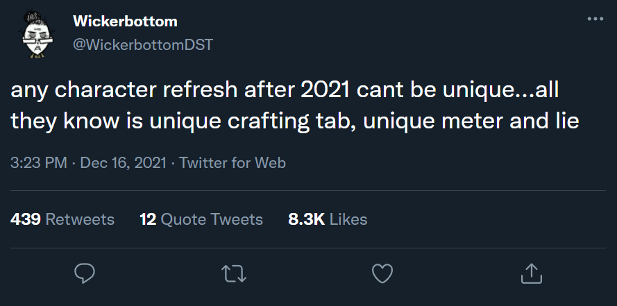Open the Twitter for Web source link
Image resolution: width=617 pixels, height=306 pixels.
[233, 163]
